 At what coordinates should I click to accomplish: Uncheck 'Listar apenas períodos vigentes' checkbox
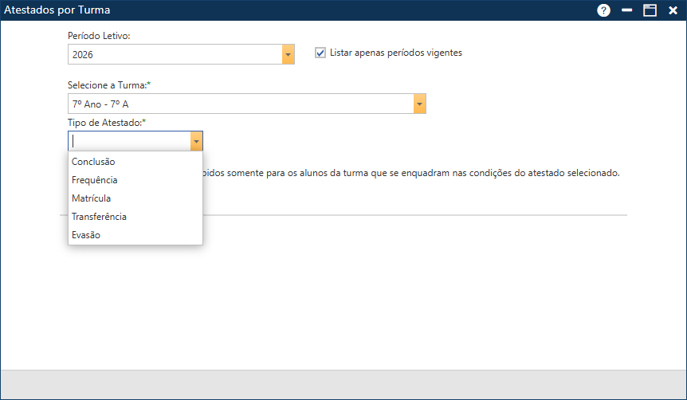pos(320,53)
